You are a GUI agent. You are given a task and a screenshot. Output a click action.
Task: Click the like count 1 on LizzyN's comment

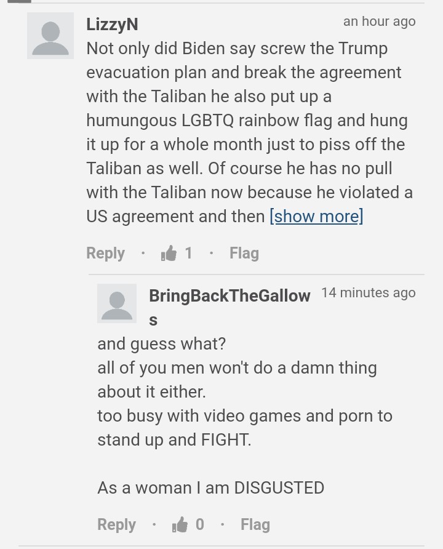point(188,253)
